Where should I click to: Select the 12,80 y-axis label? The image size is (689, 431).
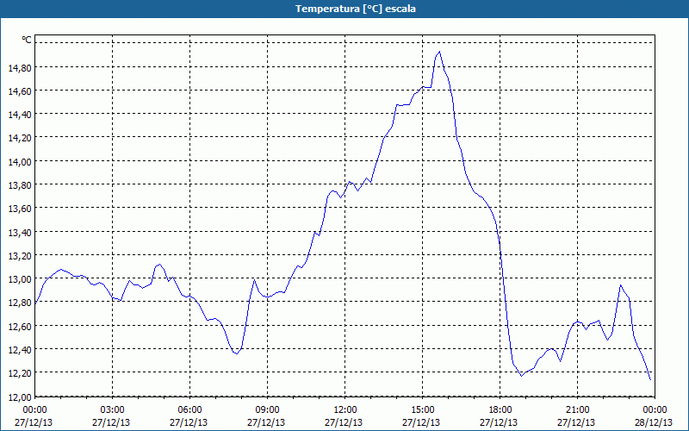point(19,303)
